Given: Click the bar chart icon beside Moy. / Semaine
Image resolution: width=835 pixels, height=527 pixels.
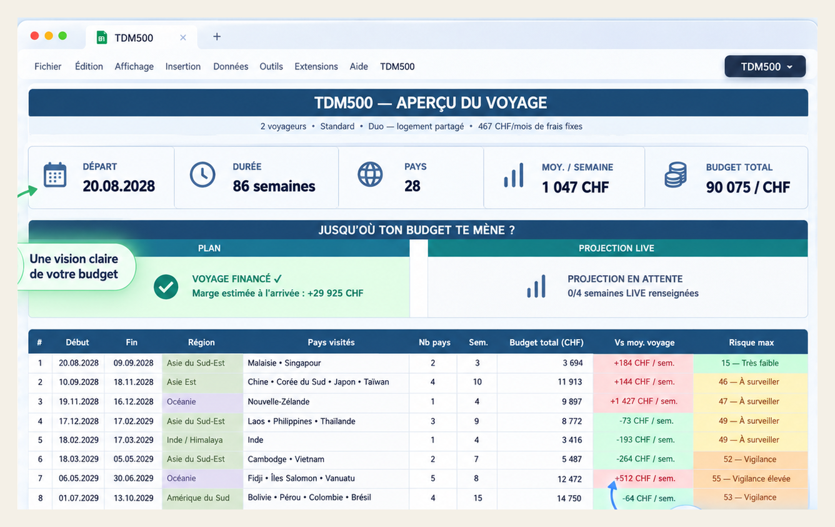Looking at the screenshot, I should coord(514,175).
